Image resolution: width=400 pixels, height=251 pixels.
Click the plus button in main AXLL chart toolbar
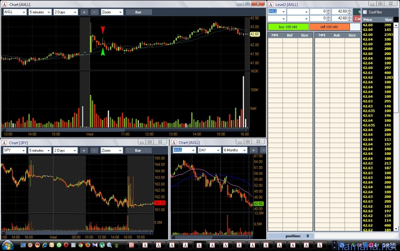click(x=84, y=12)
